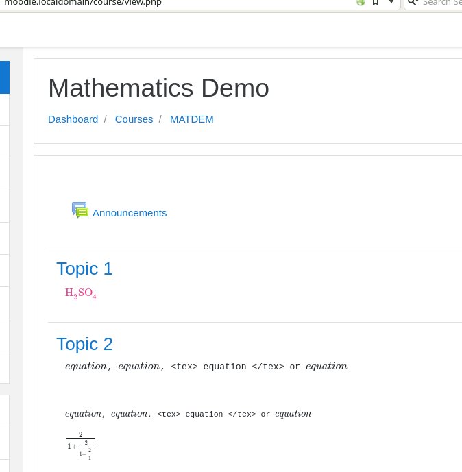The height and width of the screenshot is (472, 462).
Task: Click the literal <tex> equation </tex> text in first line
Action: tap(227, 367)
